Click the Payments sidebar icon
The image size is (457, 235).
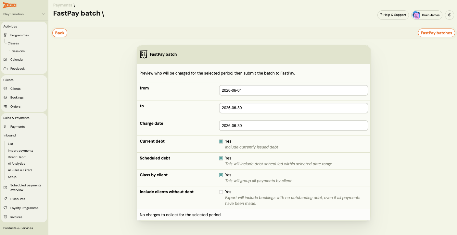coord(5,127)
